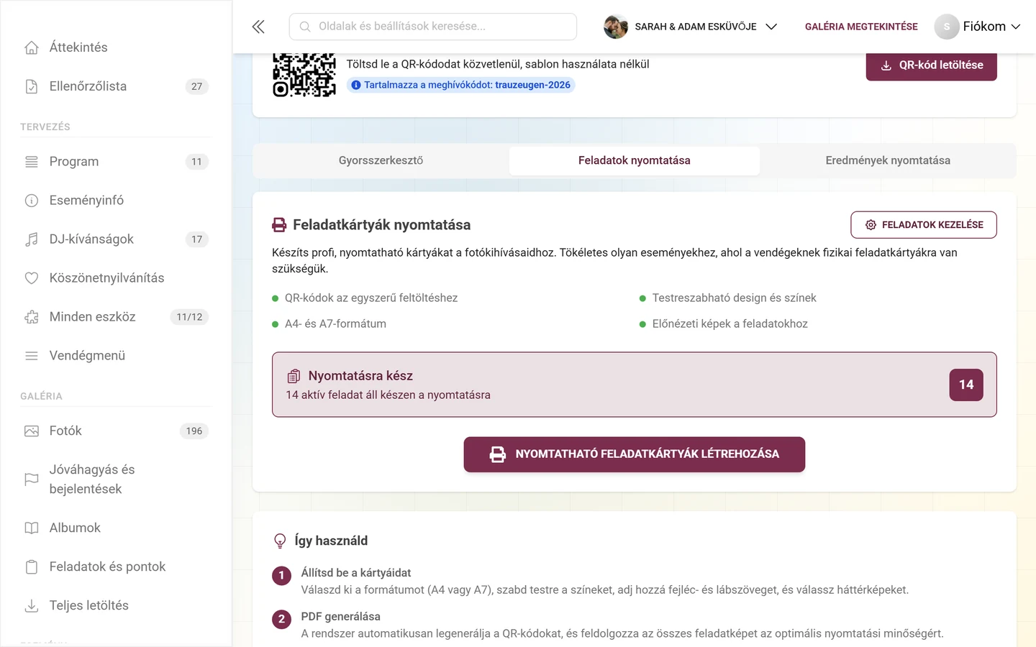Click the Feladatok és pontok clipboard icon

[32, 567]
